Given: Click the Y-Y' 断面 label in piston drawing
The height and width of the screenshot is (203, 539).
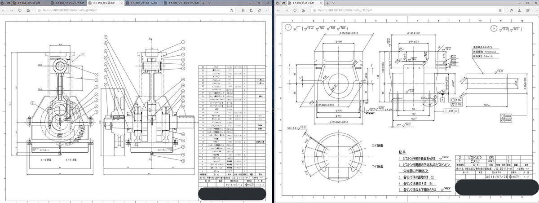Looking at the screenshot, I should pyautogui.click(x=377, y=166).
